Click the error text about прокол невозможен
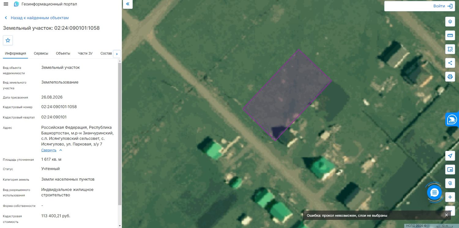459x228 pixels. click(347, 215)
